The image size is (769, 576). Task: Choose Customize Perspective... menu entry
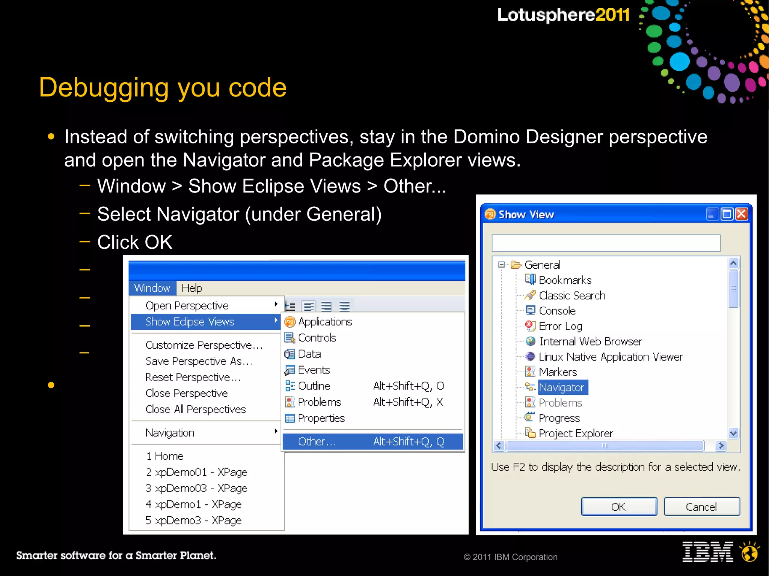204,345
